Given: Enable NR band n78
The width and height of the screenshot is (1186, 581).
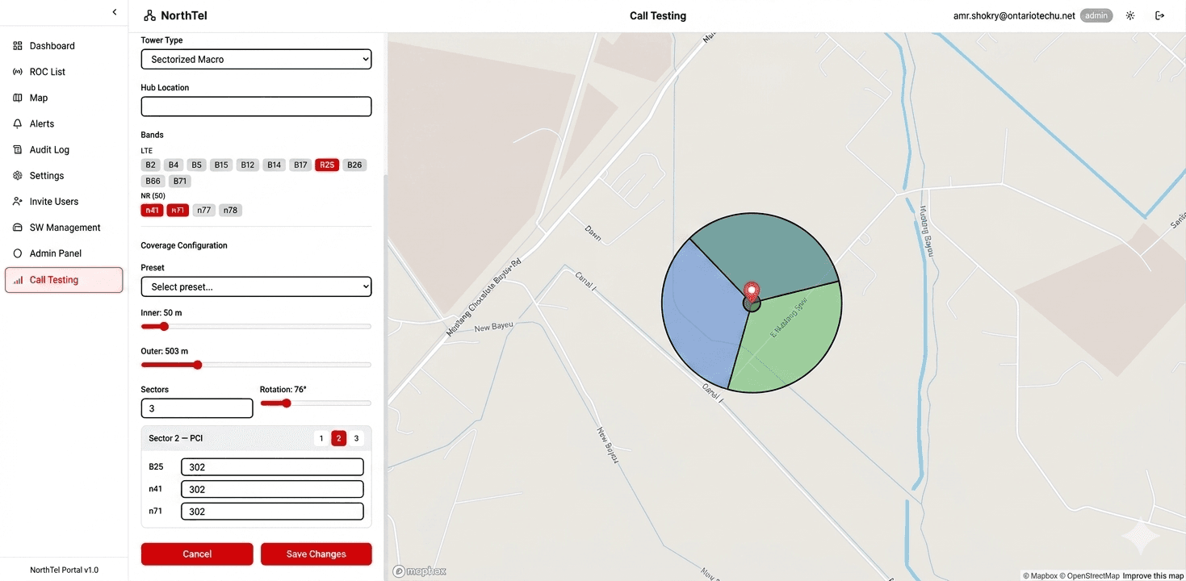Looking at the screenshot, I should [x=230, y=210].
